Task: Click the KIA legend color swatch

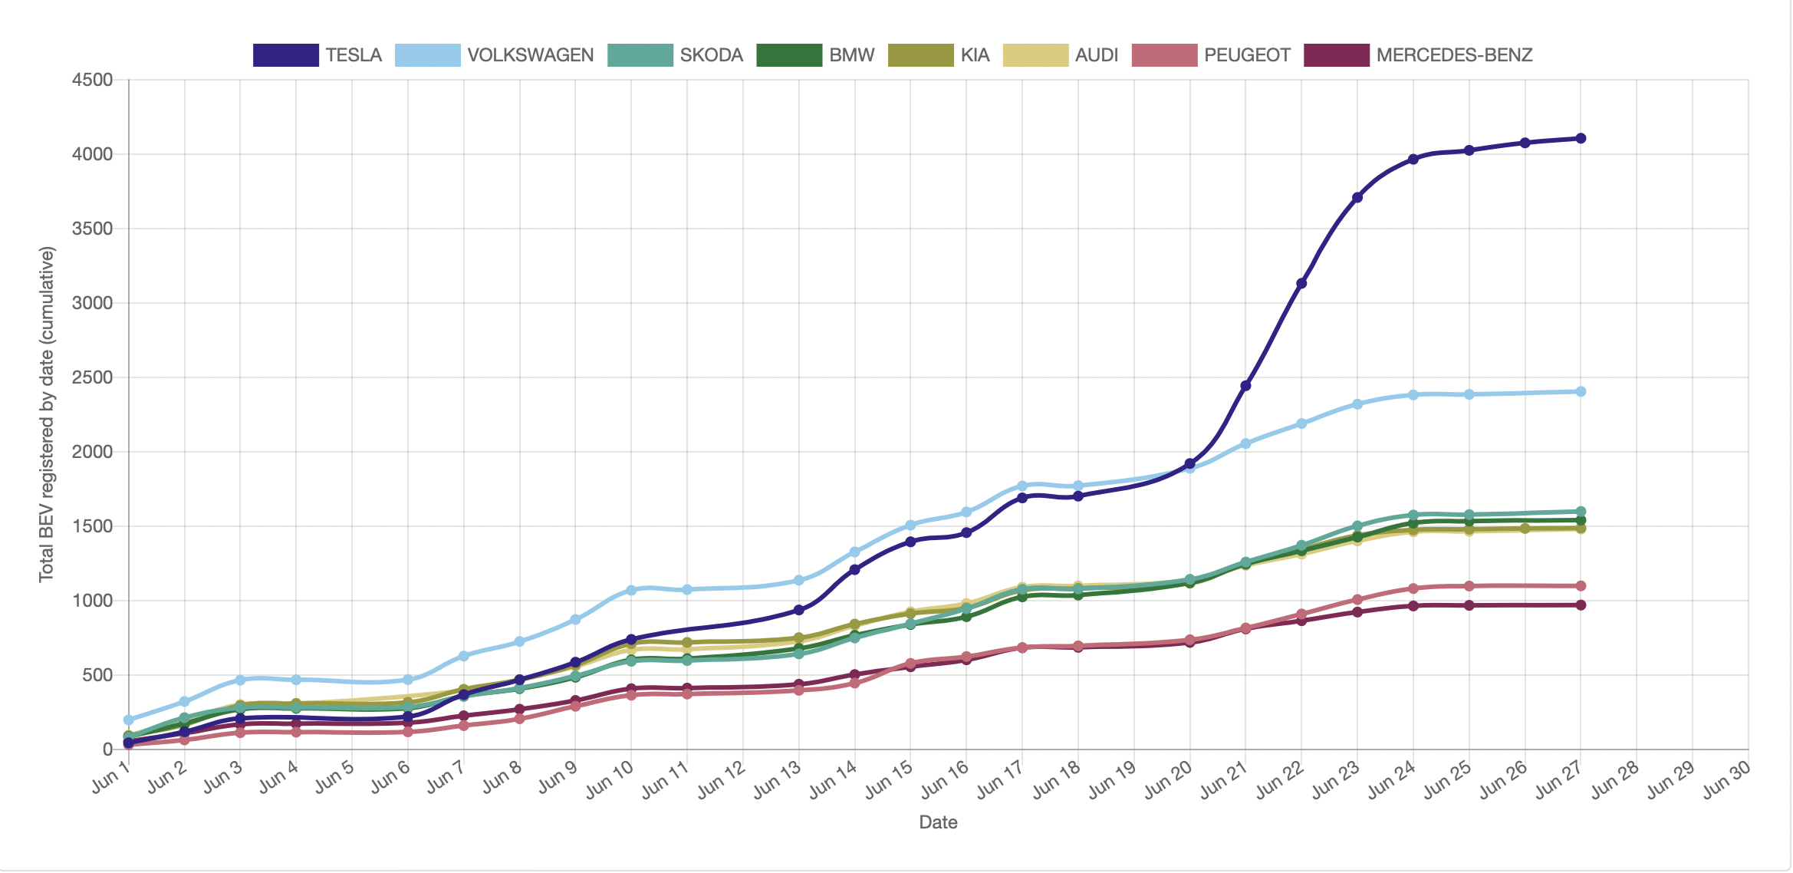Action: (920, 55)
